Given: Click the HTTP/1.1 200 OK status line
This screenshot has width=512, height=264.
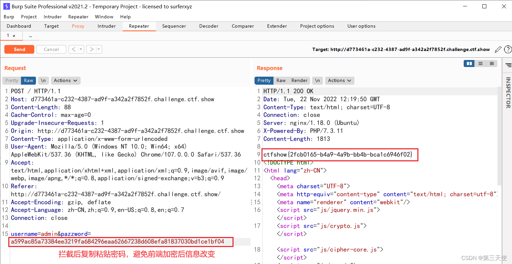Looking at the screenshot, I should (x=288, y=91).
